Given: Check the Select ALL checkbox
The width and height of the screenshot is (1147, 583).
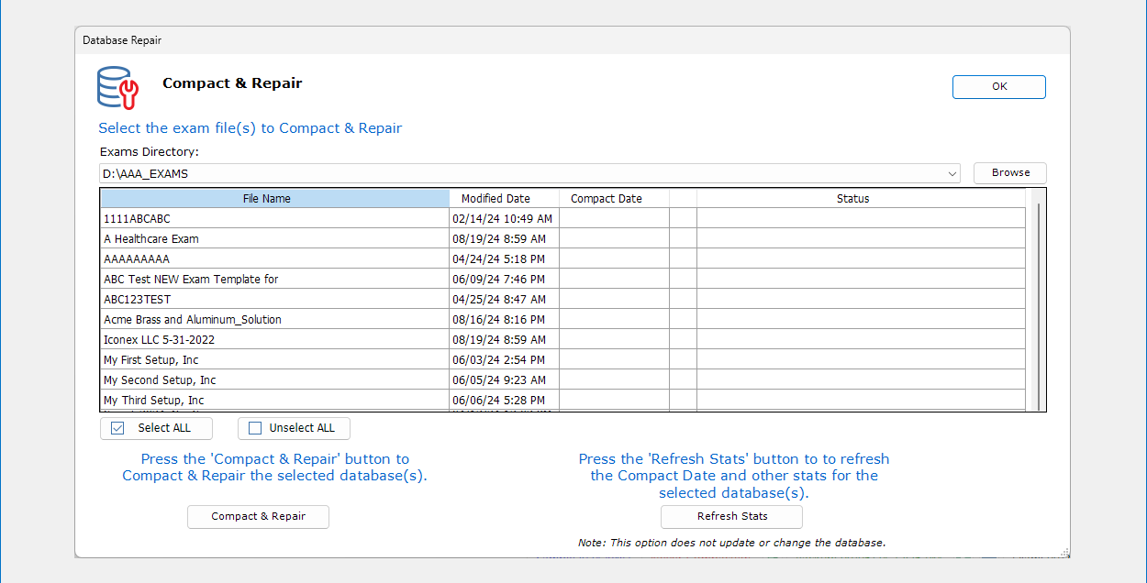Looking at the screenshot, I should point(117,428).
